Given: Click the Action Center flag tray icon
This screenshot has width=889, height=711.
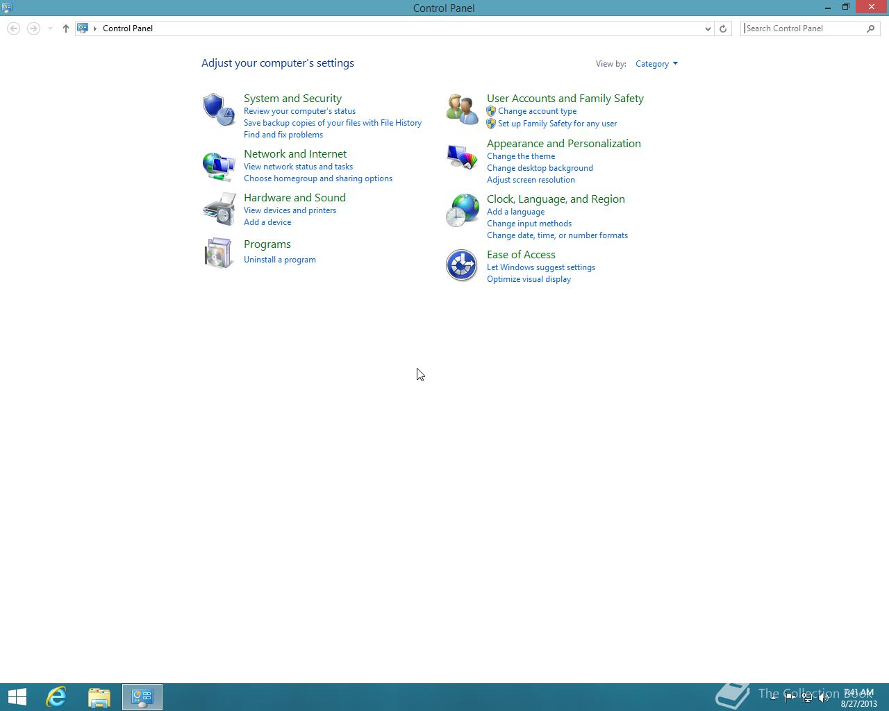Looking at the screenshot, I should (x=790, y=698).
